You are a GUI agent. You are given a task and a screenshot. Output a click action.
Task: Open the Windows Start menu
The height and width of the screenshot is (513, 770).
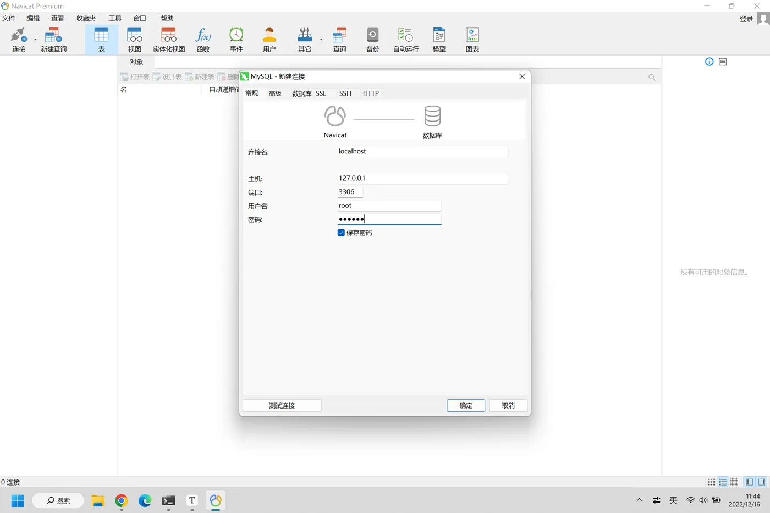[x=18, y=500]
